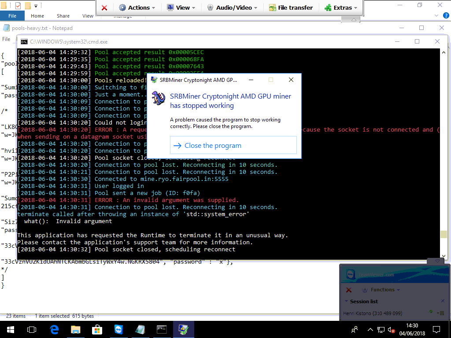Image resolution: width=451 pixels, height=338 pixels.
Task: Switch to the cmd taskbar icon
Action: click(x=162, y=329)
